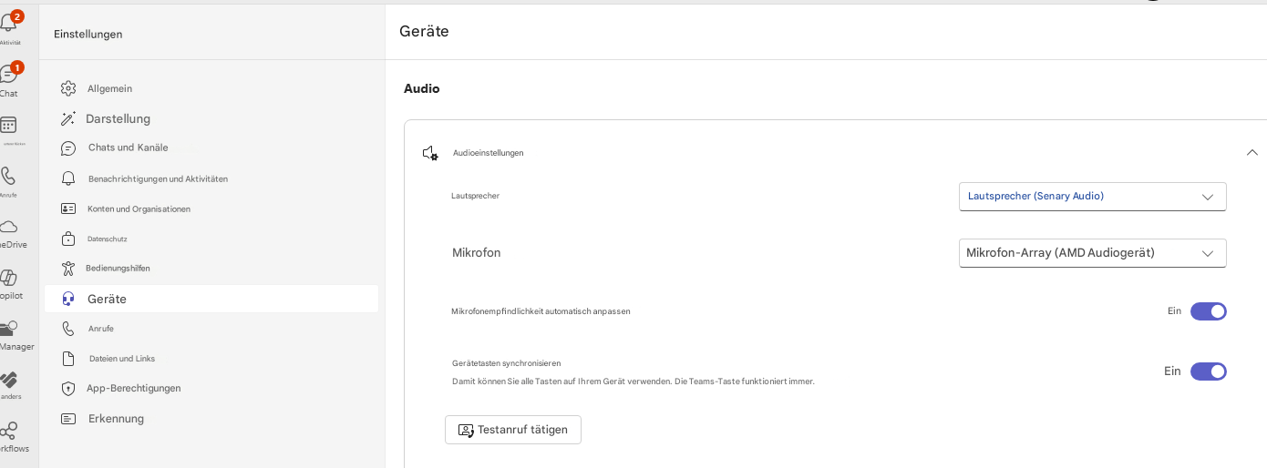Click the Gerätetasten synchronisieren label

click(507, 363)
